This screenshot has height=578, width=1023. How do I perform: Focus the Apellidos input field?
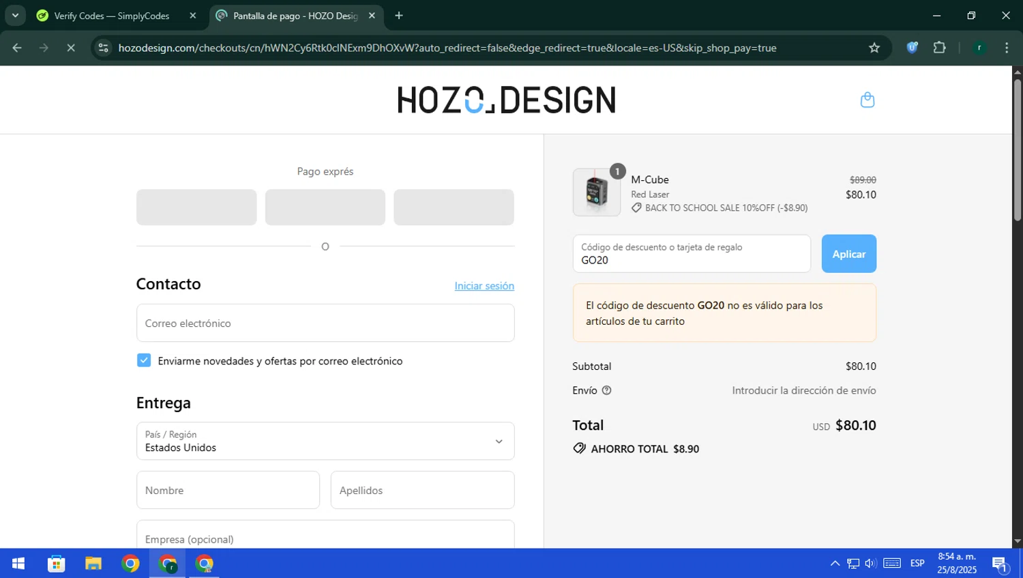pyautogui.click(x=422, y=490)
